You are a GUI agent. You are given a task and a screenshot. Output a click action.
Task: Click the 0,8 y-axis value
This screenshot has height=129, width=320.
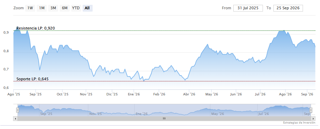[x=6, y=51]
